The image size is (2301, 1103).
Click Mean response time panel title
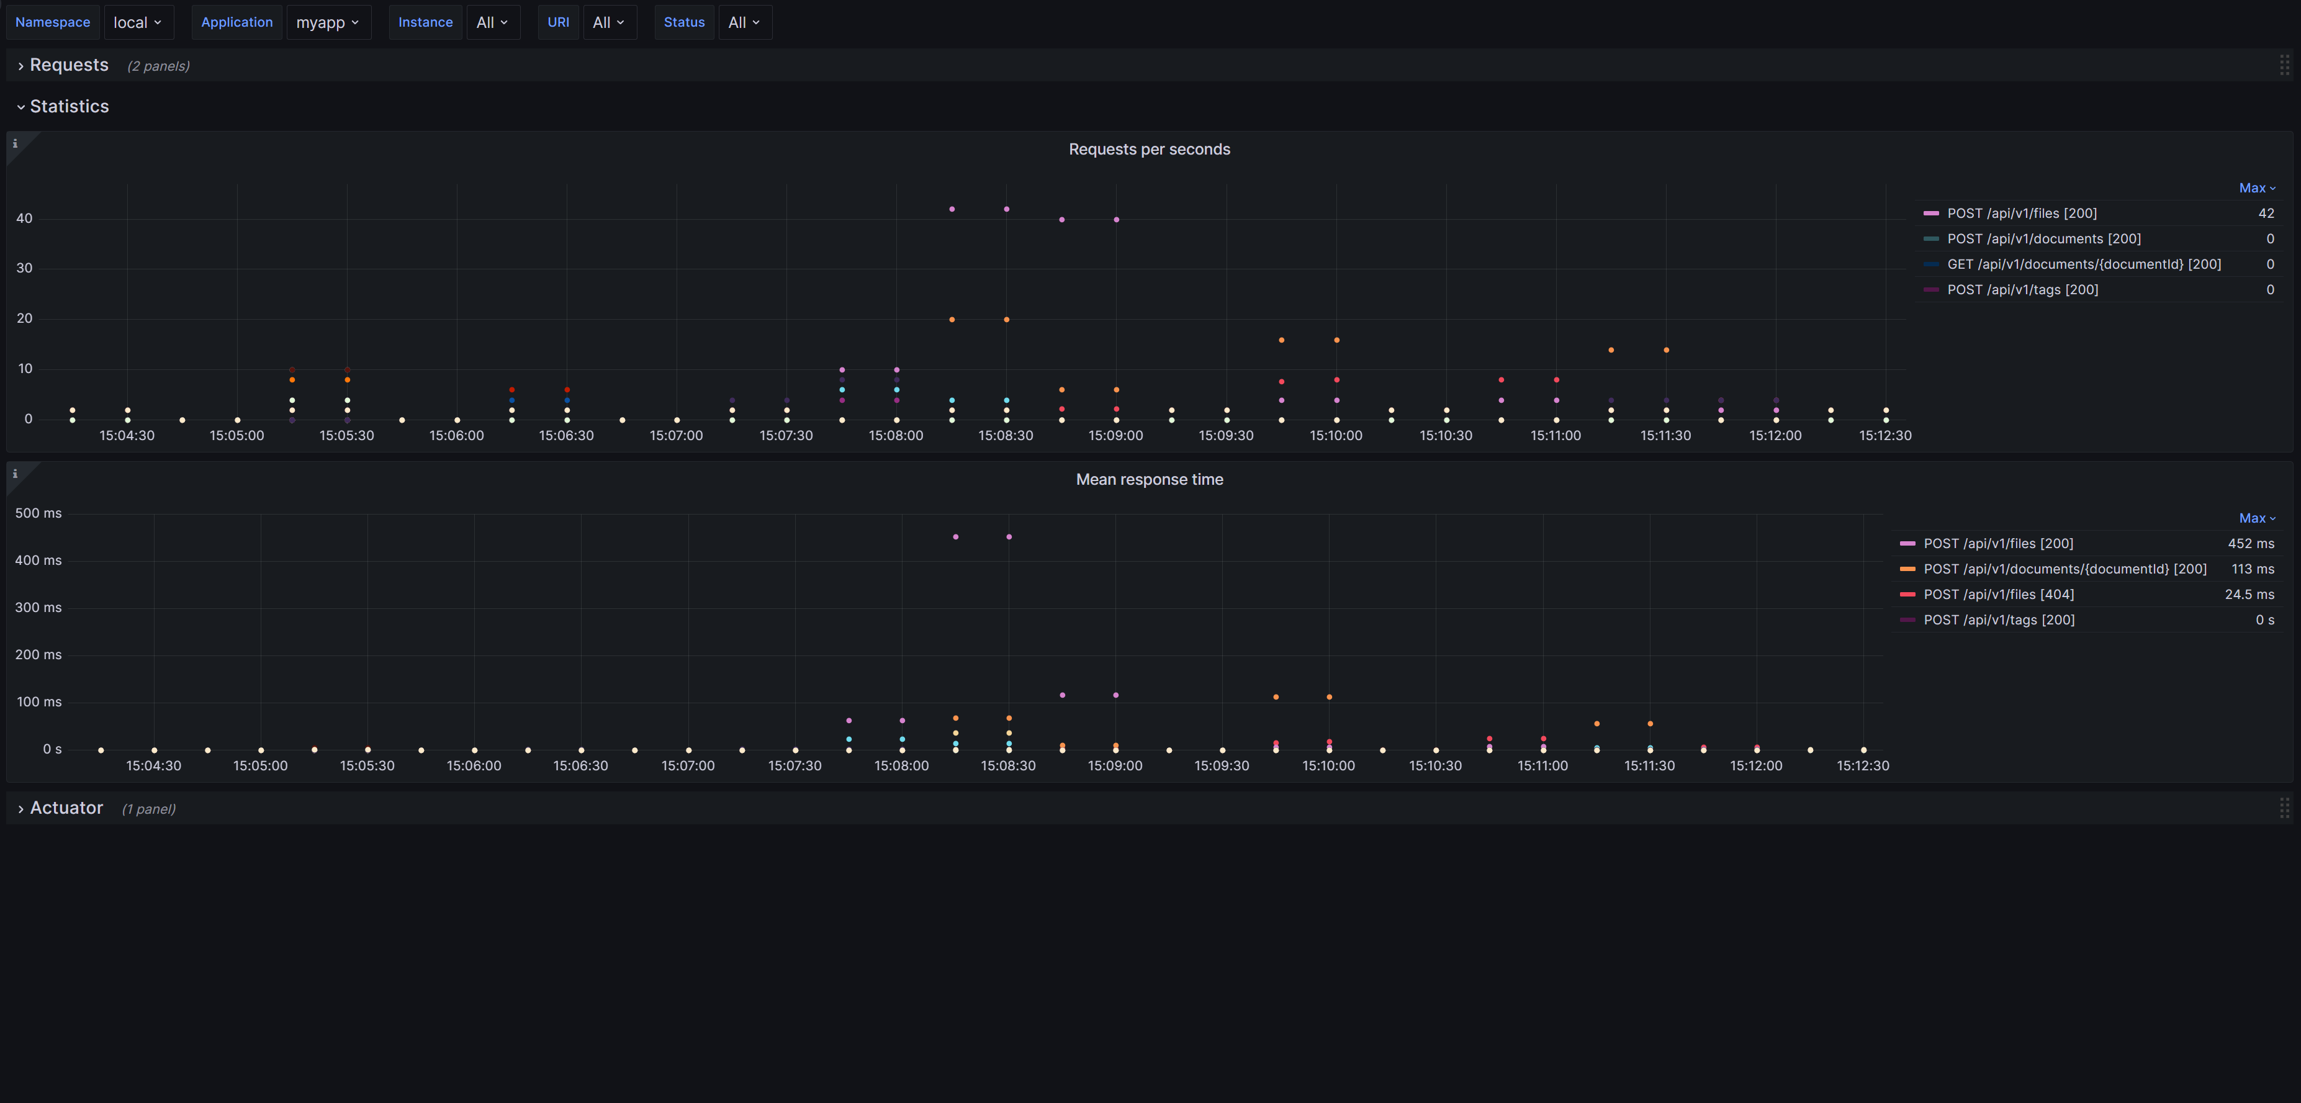1149,480
